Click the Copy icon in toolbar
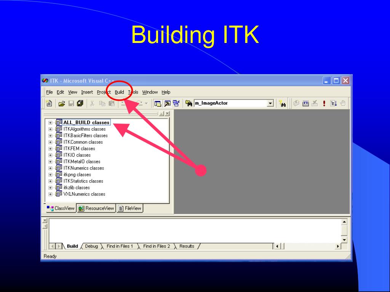 coord(102,103)
